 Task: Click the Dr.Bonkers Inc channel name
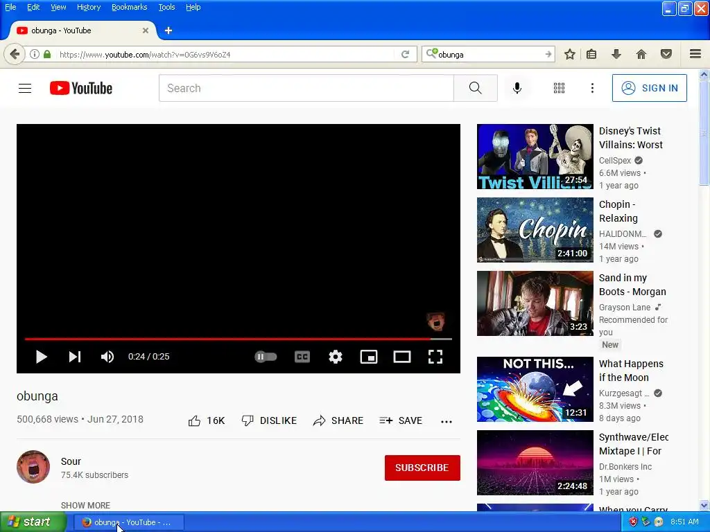click(625, 467)
